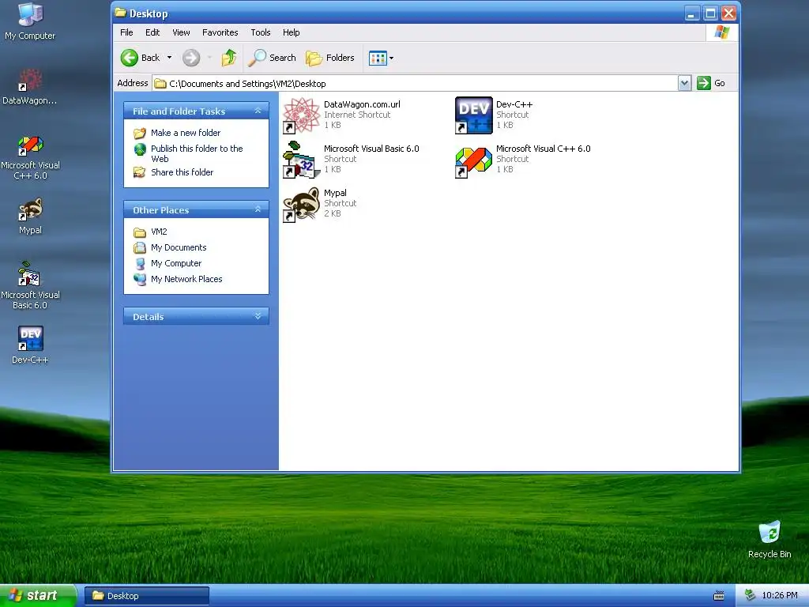Click Publish this folder to the Web
This screenshot has height=607, width=809.
coord(197,153)
